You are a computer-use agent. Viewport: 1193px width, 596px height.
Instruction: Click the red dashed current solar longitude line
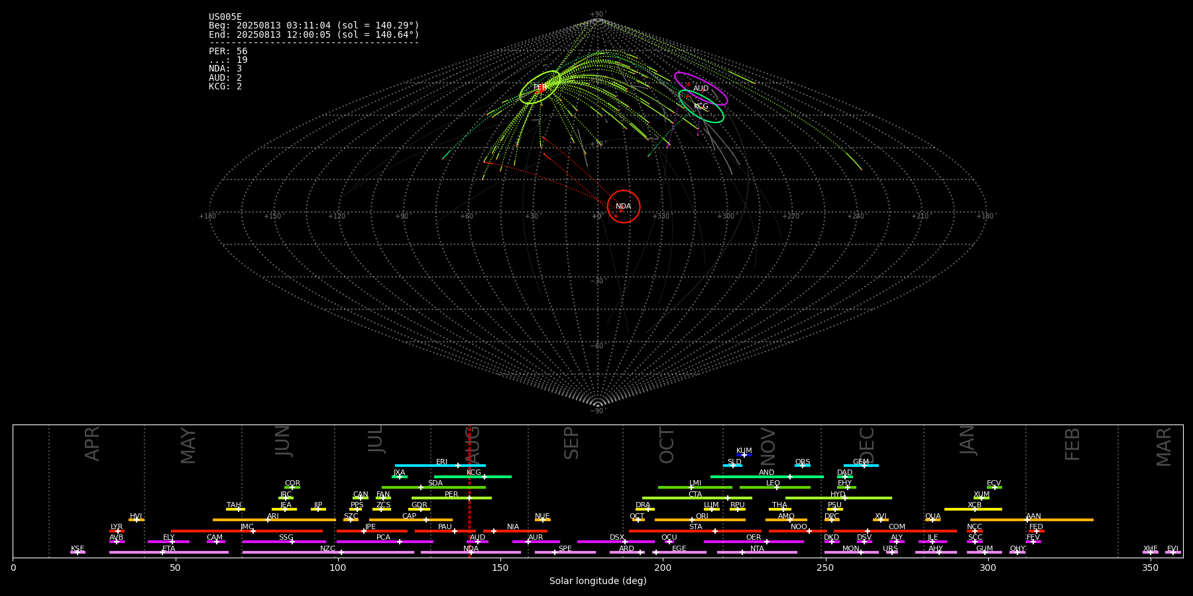tap(469, 491)
